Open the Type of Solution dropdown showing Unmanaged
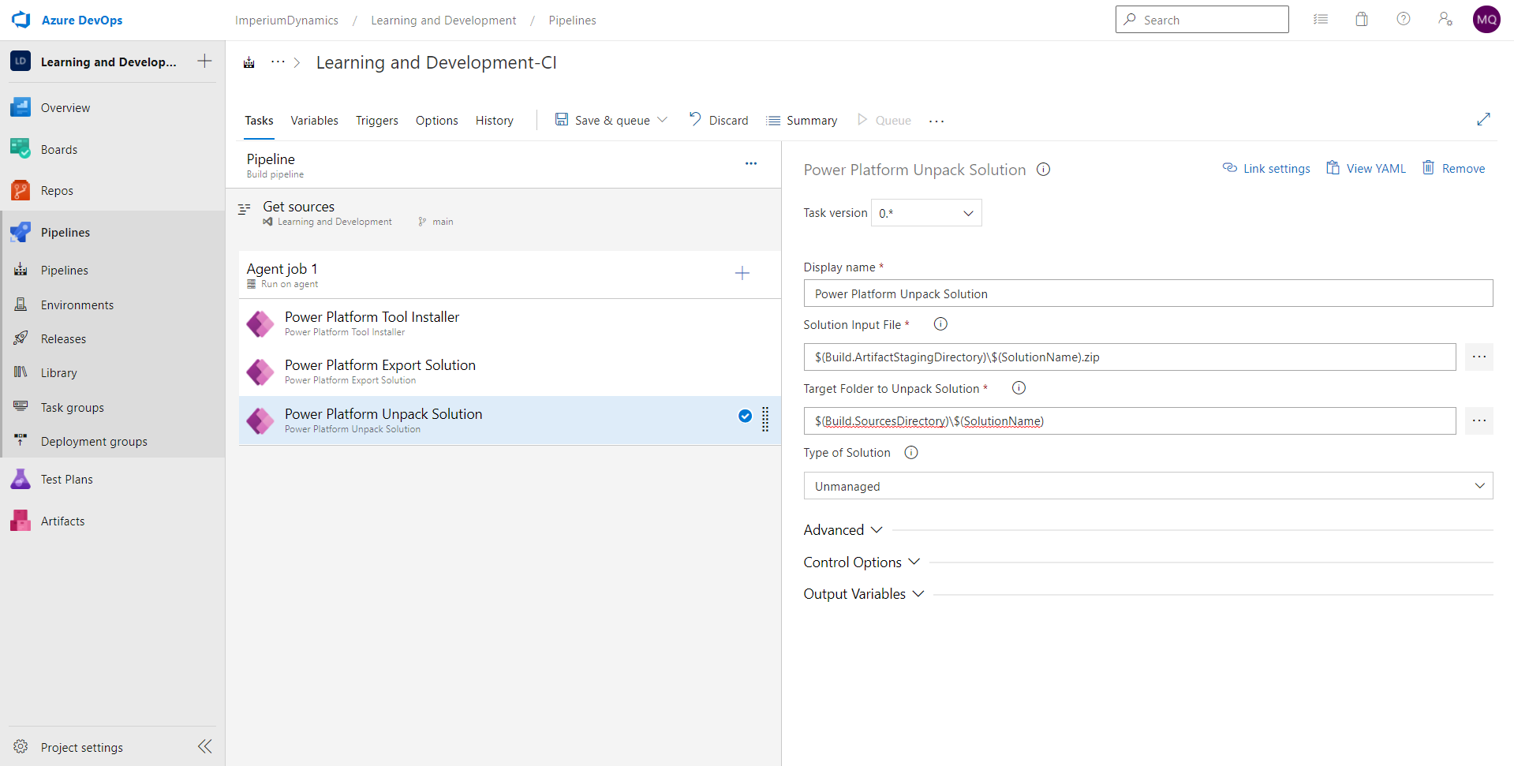Screen dimensions: 1514x766 pos(1148,485)
